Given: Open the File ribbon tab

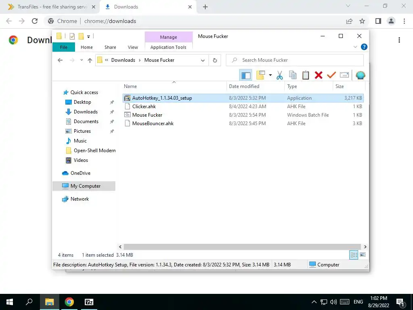Looking at the screenshot, I should click(64, 47).
